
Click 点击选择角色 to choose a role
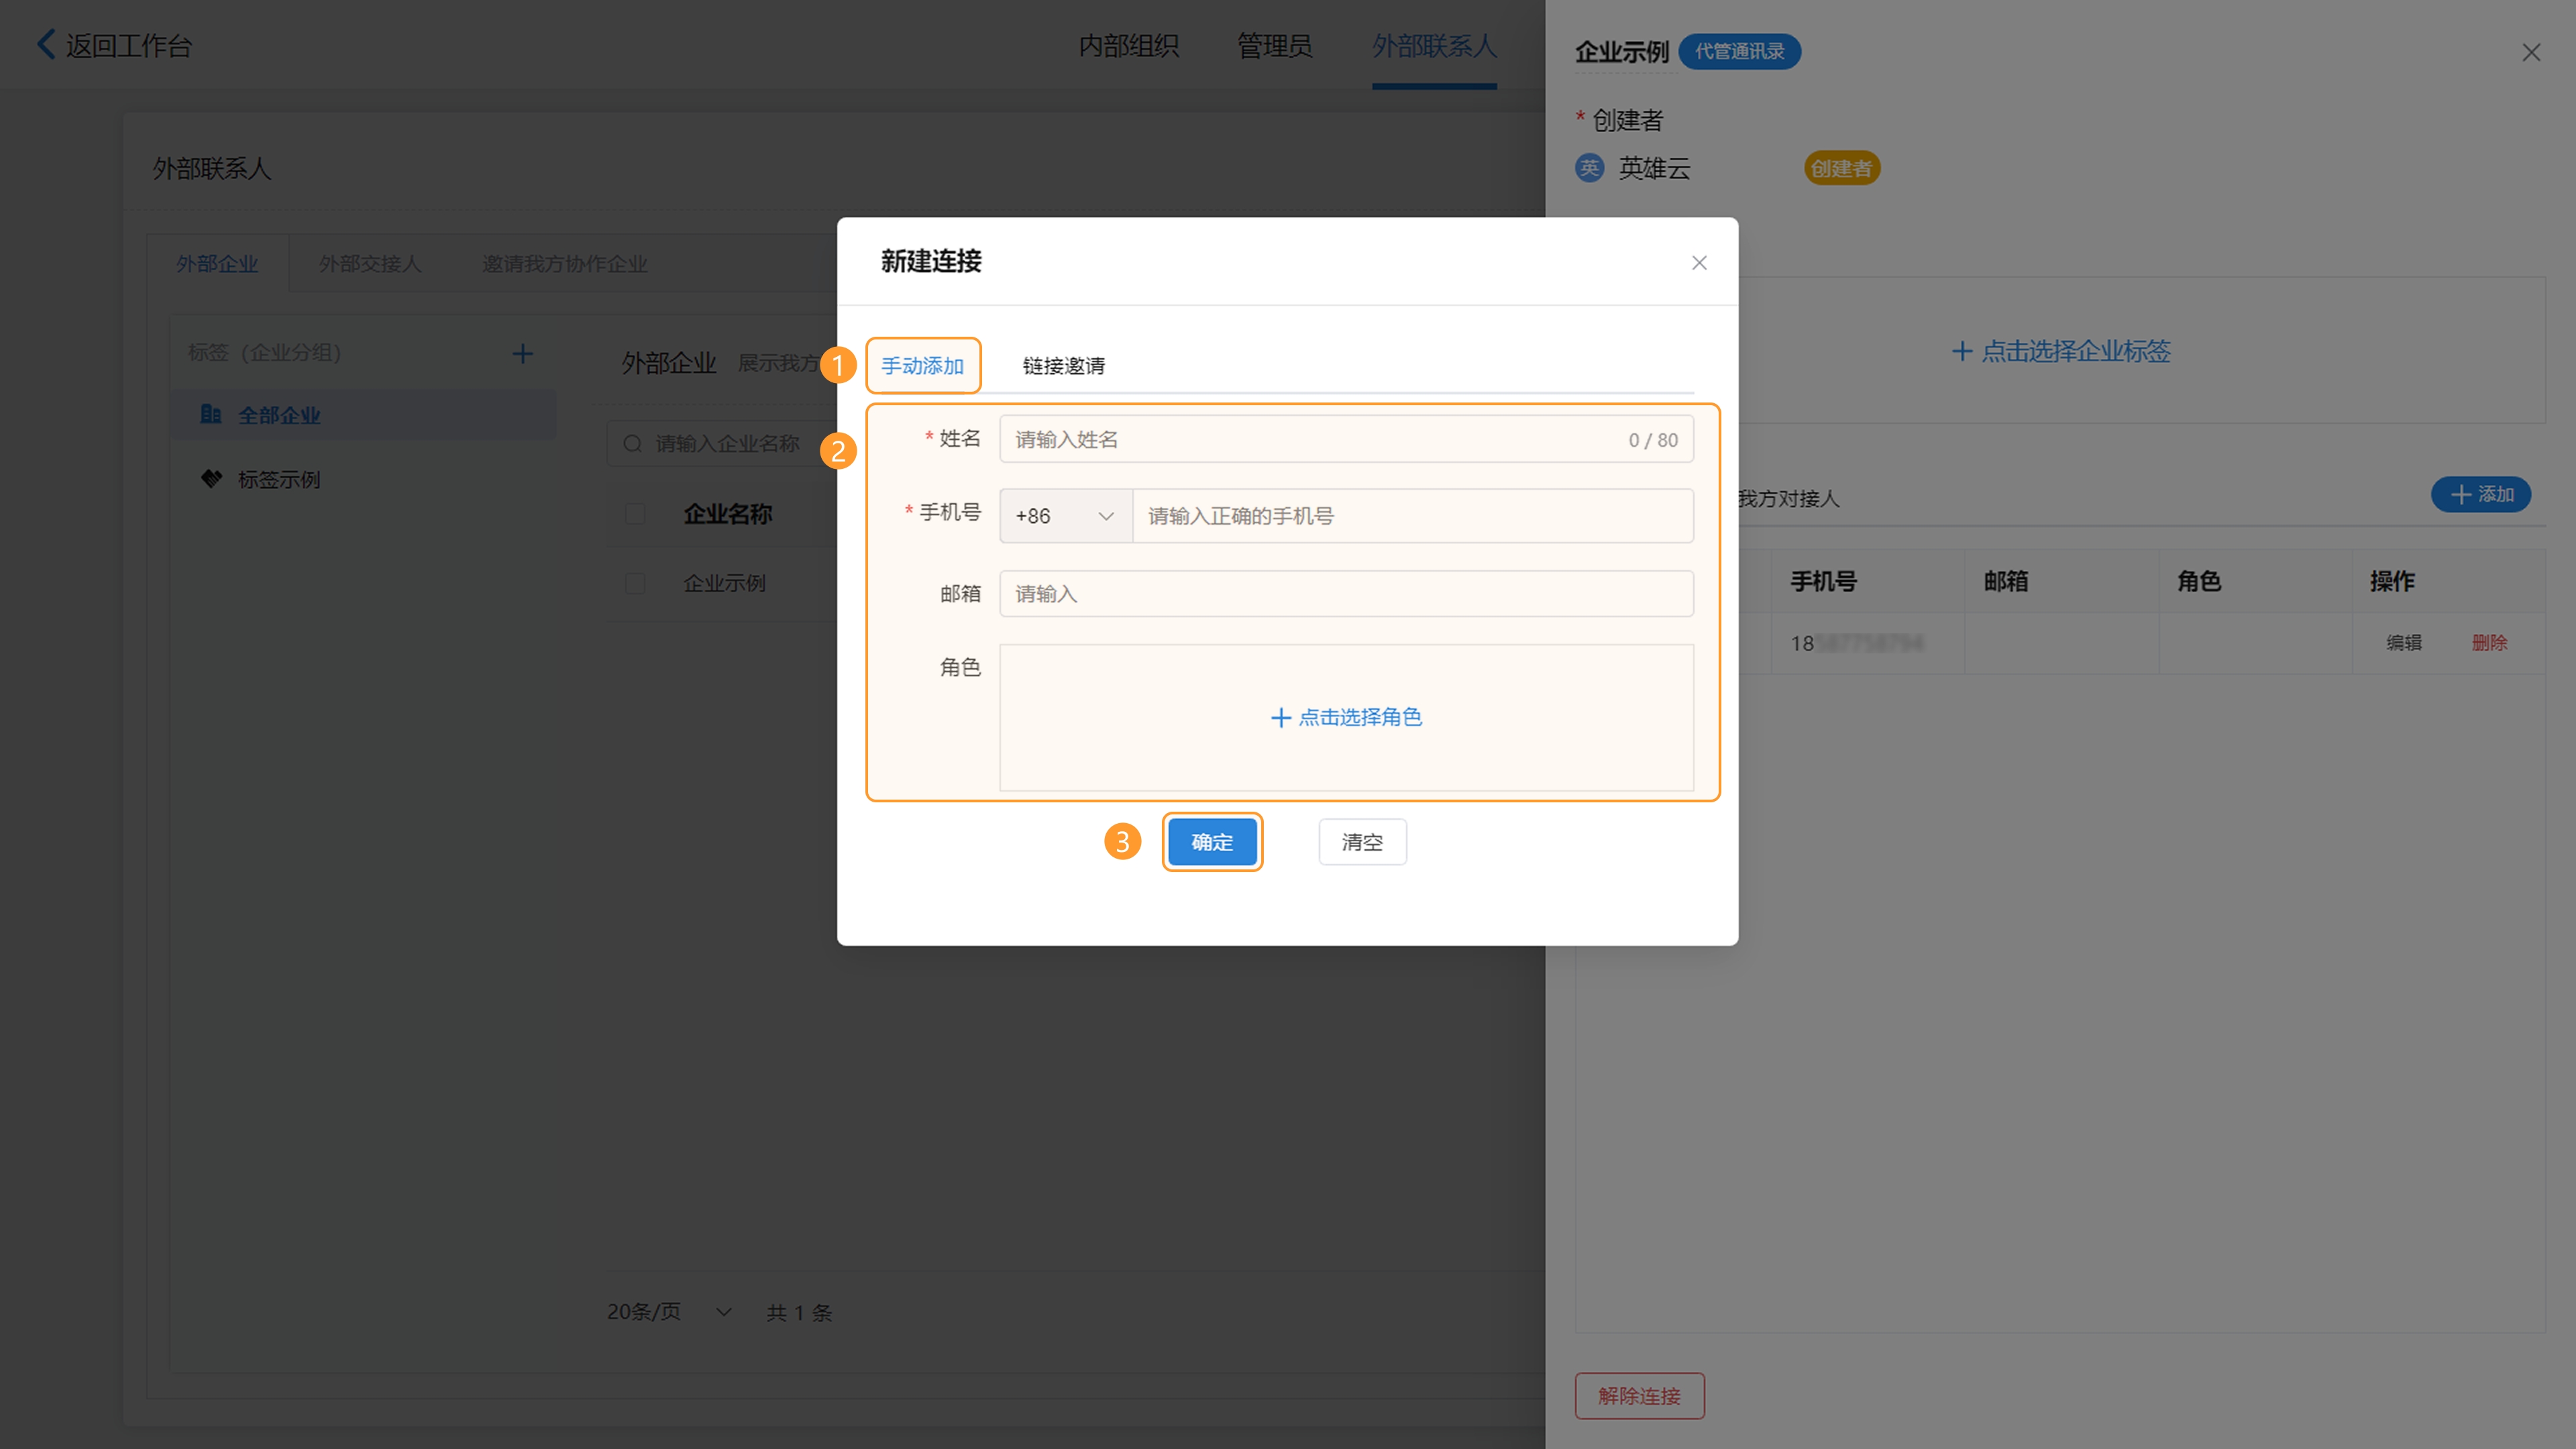point(1346,717)
